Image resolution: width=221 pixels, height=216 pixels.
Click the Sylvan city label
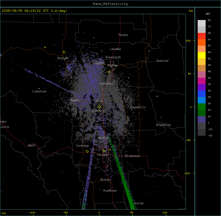pyautogui.click(x=100, y=63)
